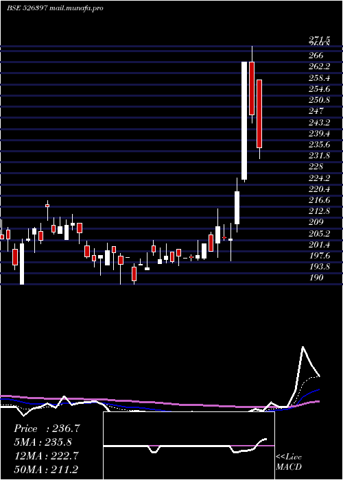Click the 212.8 price axis label
The width and height of the screenshot is (343, 480).
320,211
